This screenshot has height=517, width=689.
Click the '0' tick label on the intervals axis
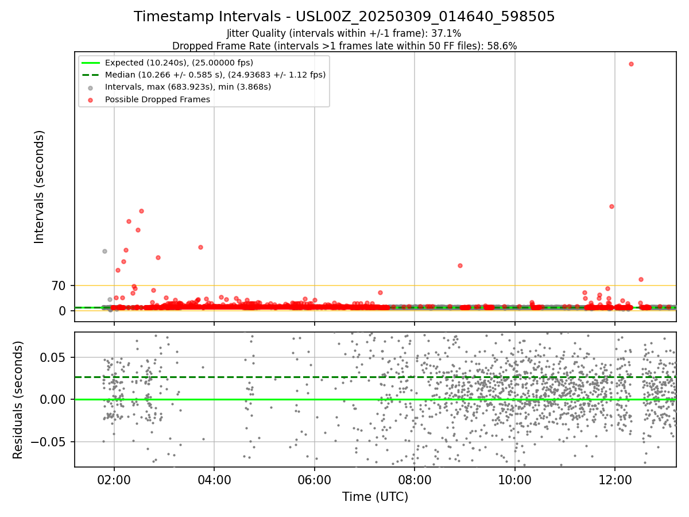(63, 311)
